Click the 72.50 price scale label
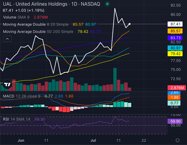This screenshot has height=145, width=187. coord(176,79)
